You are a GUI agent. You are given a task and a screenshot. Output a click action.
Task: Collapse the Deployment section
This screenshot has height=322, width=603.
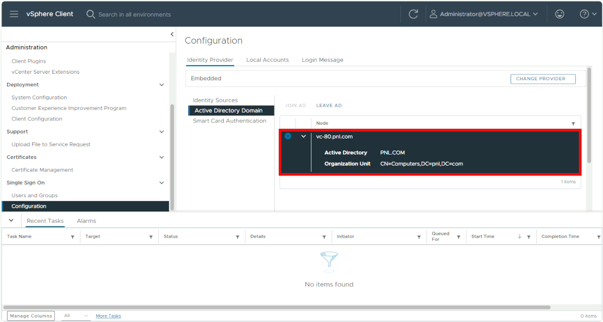tap(162, 85)
